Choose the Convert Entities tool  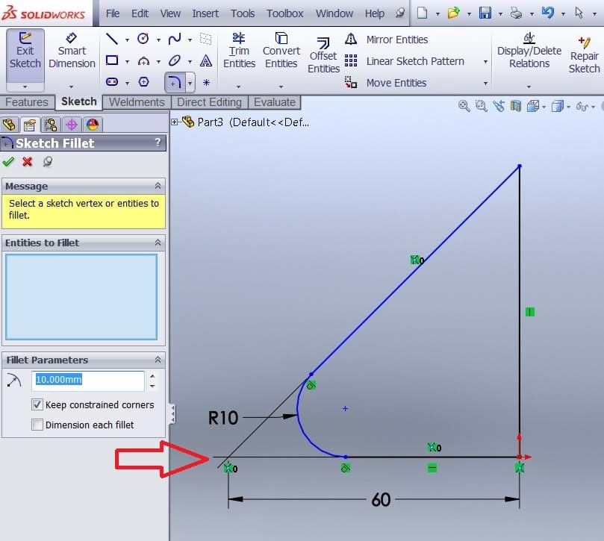tap(281, 51)
